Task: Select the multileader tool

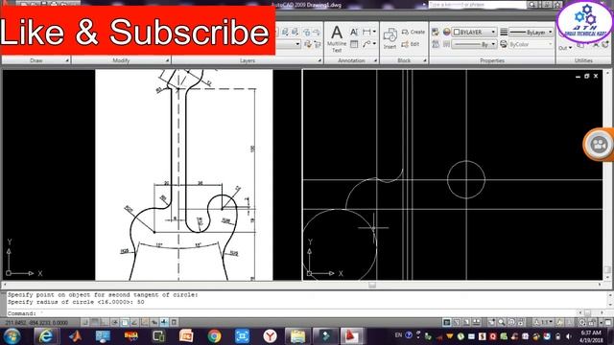Action: [366, 44]
